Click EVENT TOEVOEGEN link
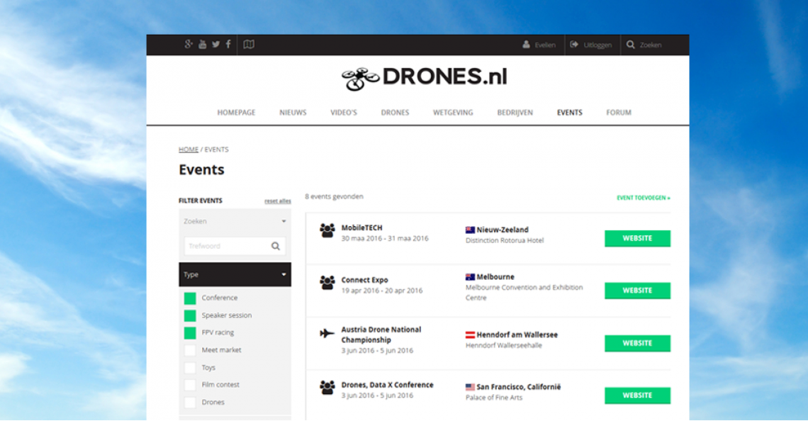The width and height of the screenshot is (808, 421). click(x=641, y=198)
